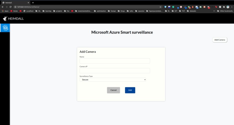Select the Heimdall tab
This screenshot has height=125, width=234.
click(15, 3)
